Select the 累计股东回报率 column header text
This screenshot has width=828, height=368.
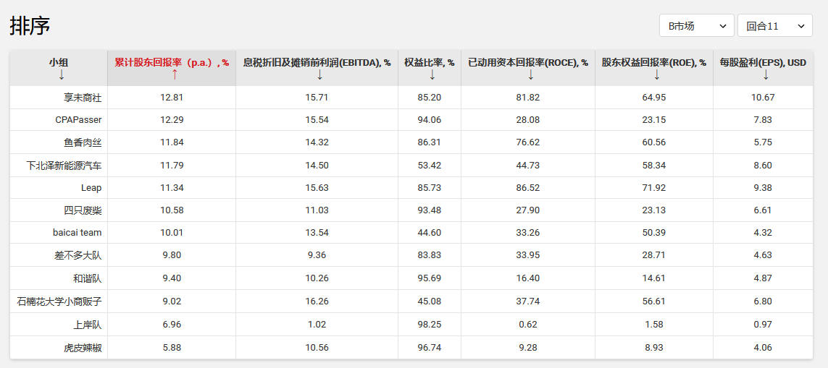172,62
